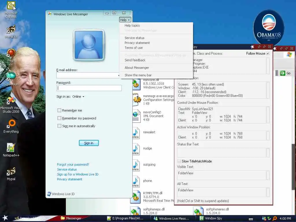The height and width of the screenshot is (222, 296).
Task: Click the Status Bar Text box
Action: click(223, 152)
